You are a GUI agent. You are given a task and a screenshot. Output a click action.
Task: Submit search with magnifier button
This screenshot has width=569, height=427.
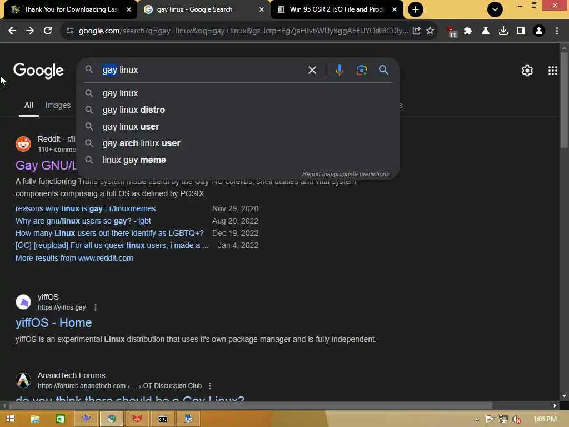[x=383, y=70]
